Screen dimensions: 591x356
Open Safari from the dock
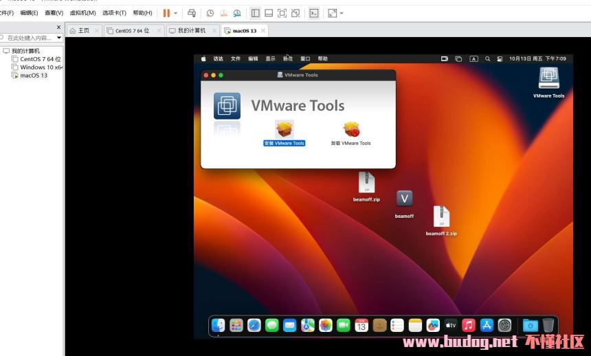click(x=254, y=325)
